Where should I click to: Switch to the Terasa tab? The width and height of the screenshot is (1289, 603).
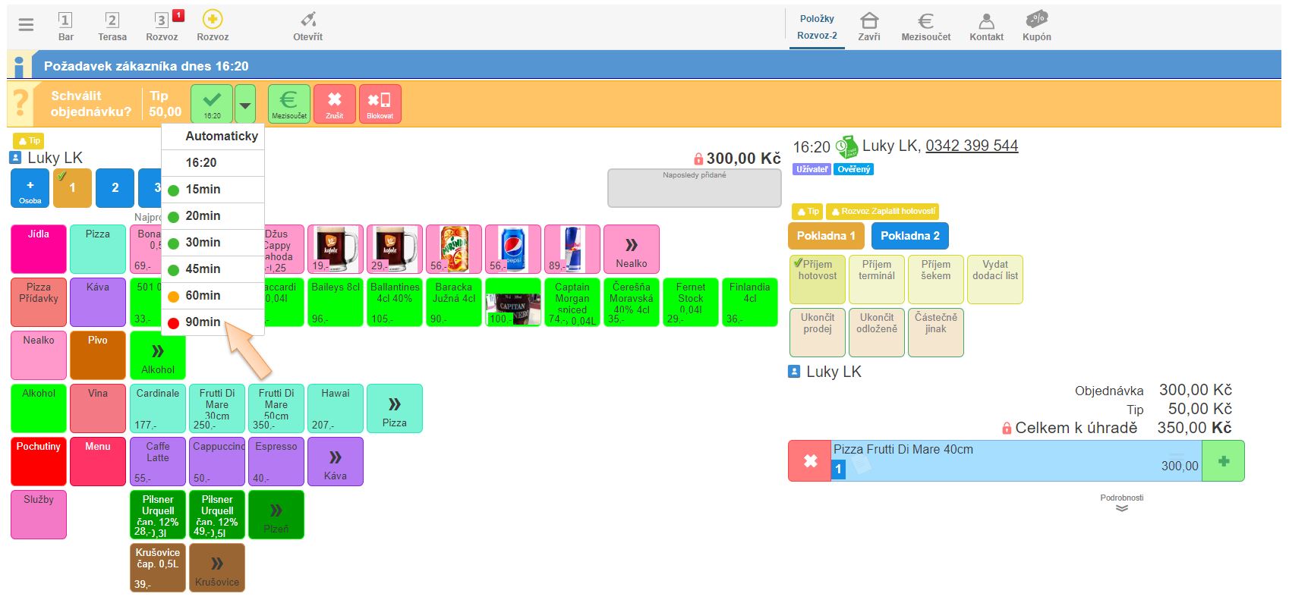[112, 26]
